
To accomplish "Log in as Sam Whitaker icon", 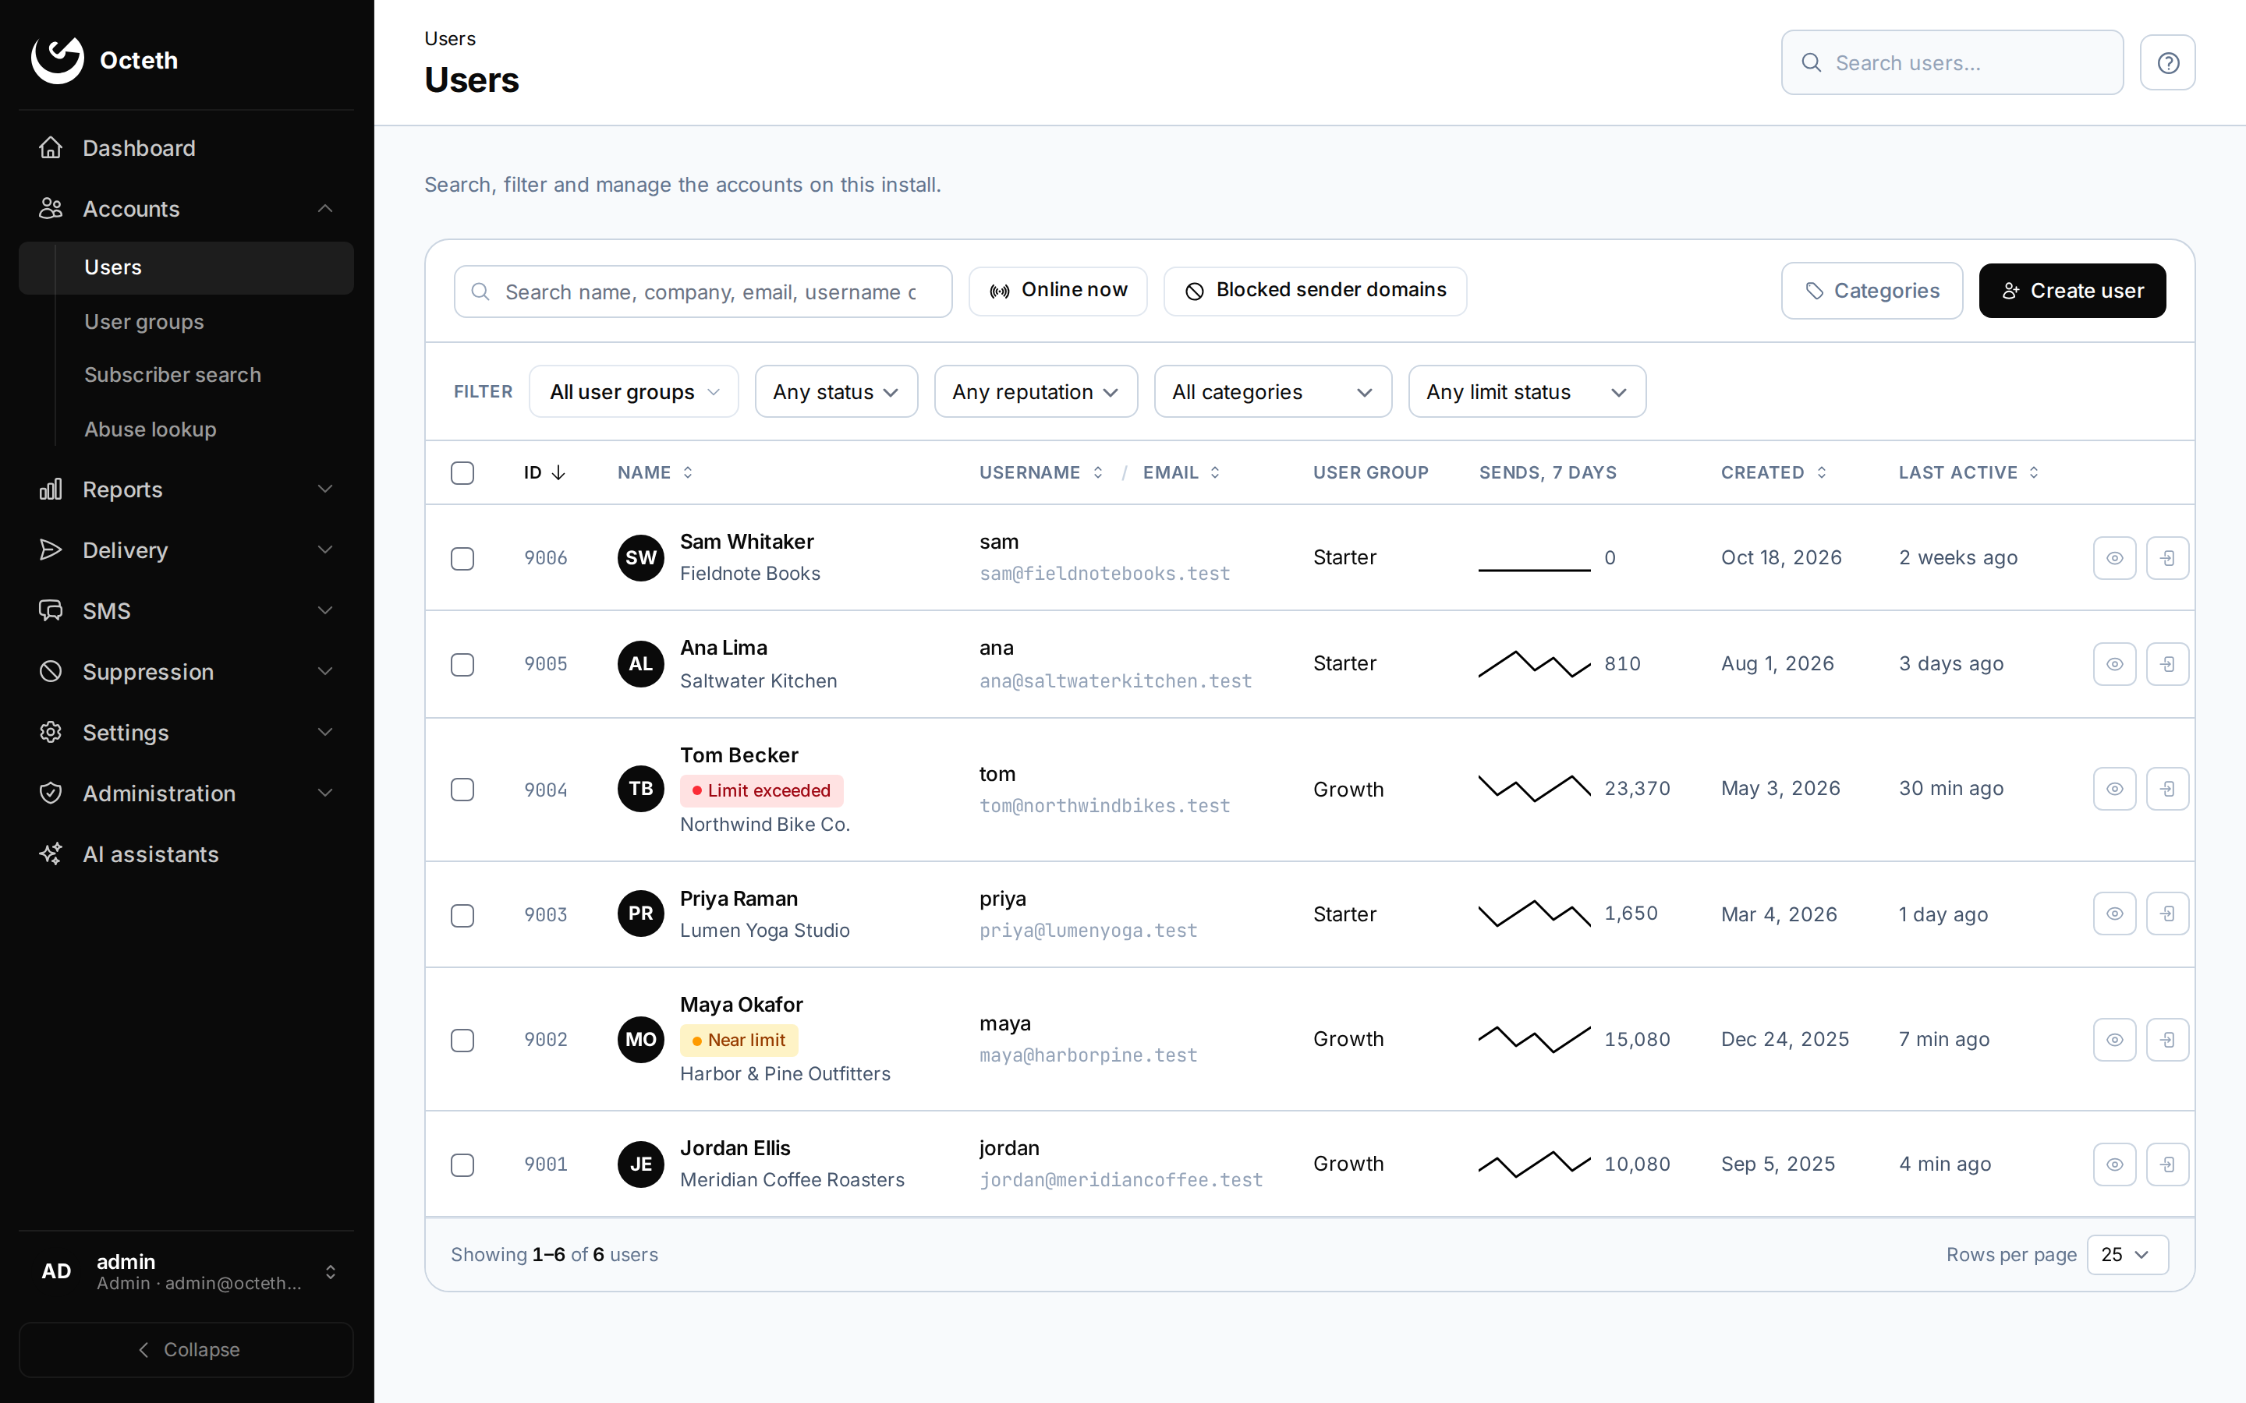I will (2167, 557).
